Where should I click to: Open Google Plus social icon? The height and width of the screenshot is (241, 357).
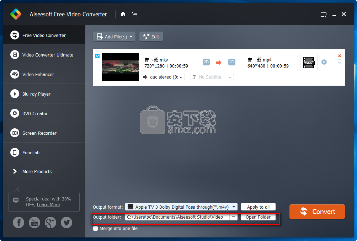click(50, 223)
